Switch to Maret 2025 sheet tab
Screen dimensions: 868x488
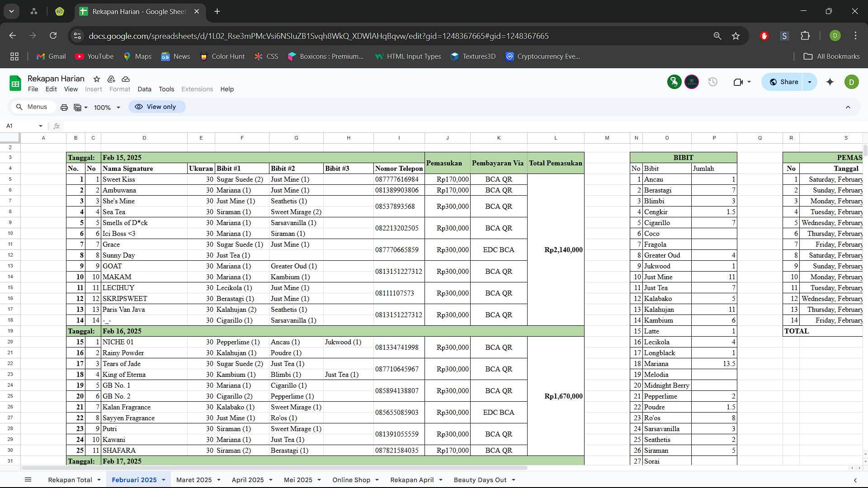193,480
